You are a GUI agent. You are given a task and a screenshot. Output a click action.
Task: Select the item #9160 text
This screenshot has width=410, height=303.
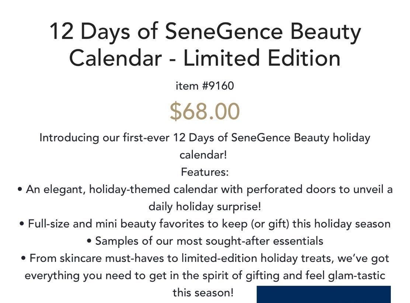click(x=205, y=86)
